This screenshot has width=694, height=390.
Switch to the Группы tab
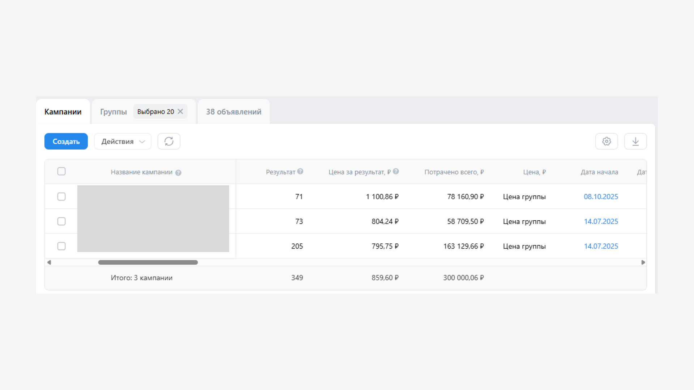point(113,112)
